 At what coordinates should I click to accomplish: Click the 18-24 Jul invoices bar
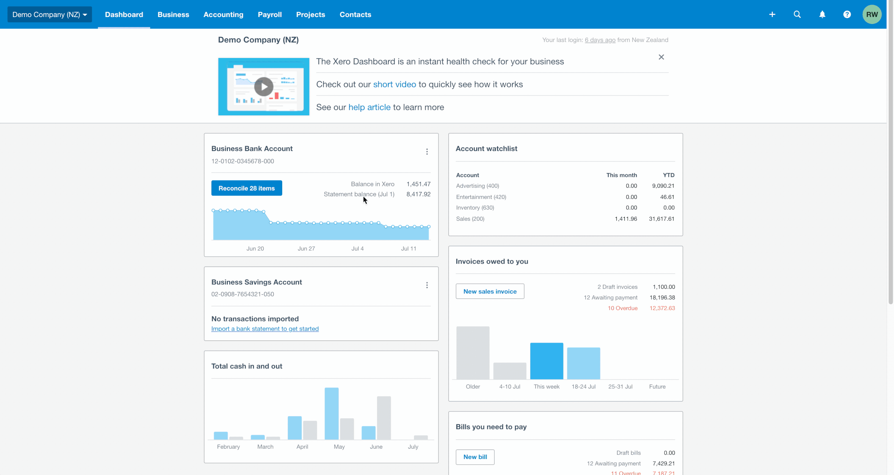pyautogui.click(x=583, y=363)
